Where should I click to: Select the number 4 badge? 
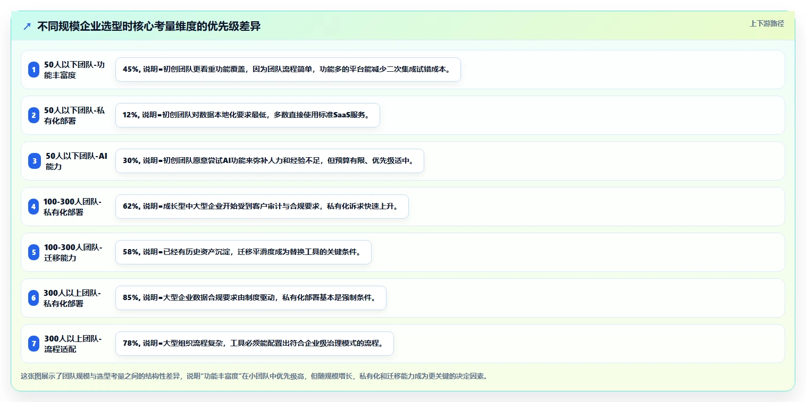click(x=34, y=207)
